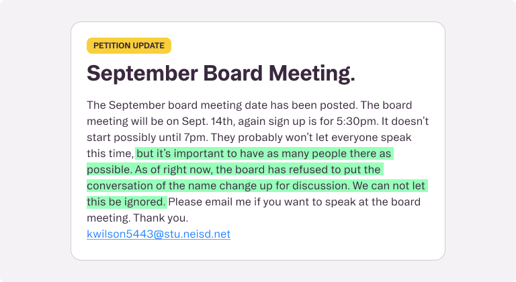
Task: Click the 'Thank you.' closing text
Action: click(161, 218)
